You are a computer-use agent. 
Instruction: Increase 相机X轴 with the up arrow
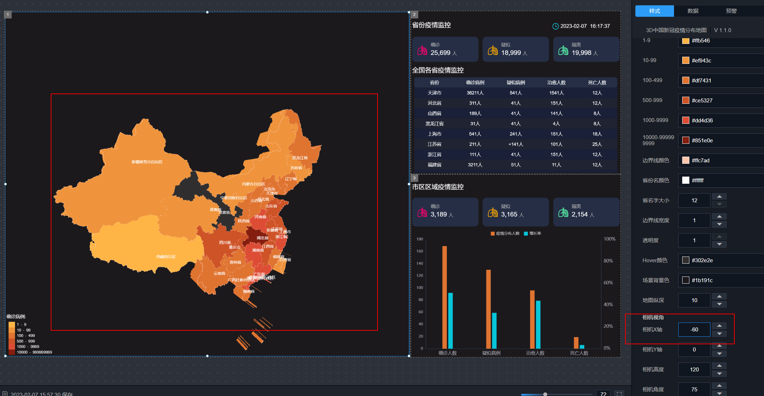(x=719, y=326)
